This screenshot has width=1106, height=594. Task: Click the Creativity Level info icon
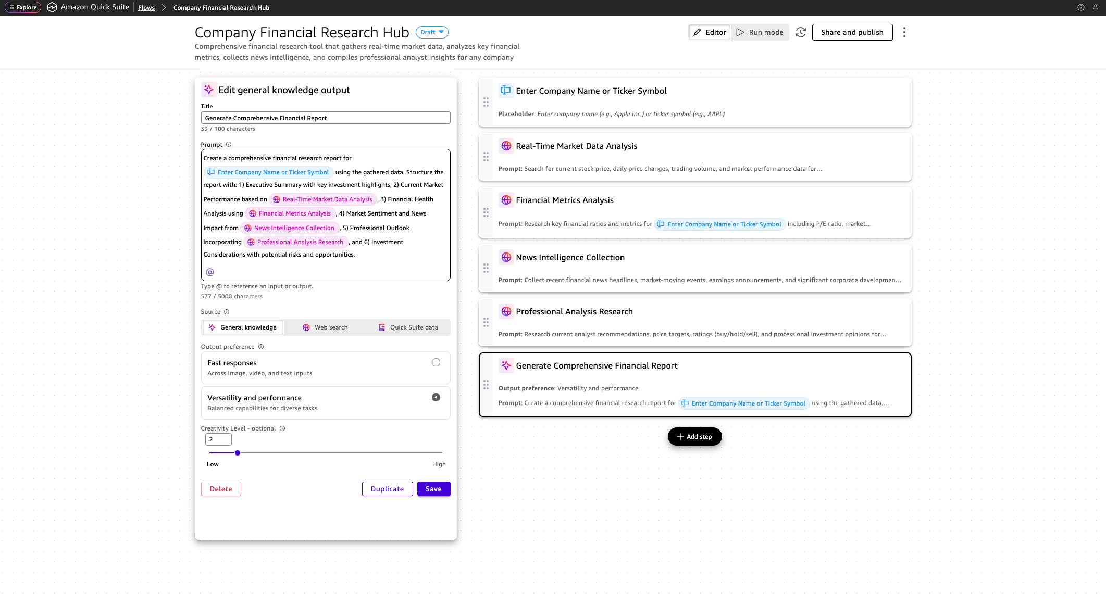282,428
